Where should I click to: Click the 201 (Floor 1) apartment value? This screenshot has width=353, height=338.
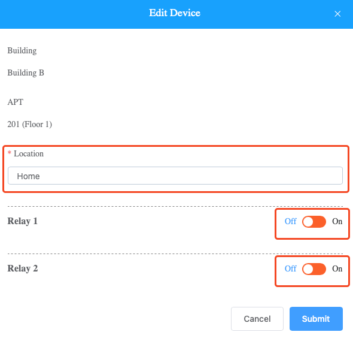tap(30, 124)
